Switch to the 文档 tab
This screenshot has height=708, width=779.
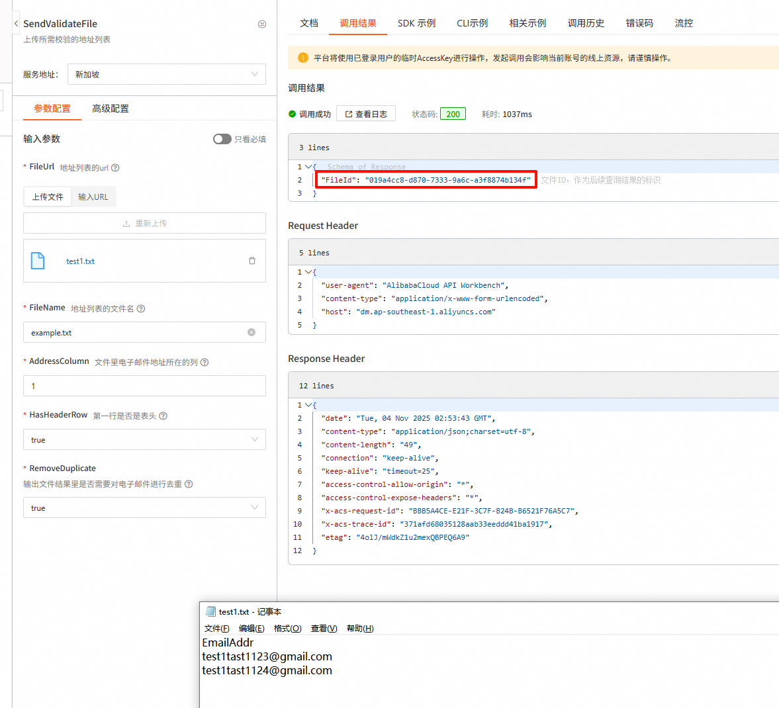[x=309, y=23]
